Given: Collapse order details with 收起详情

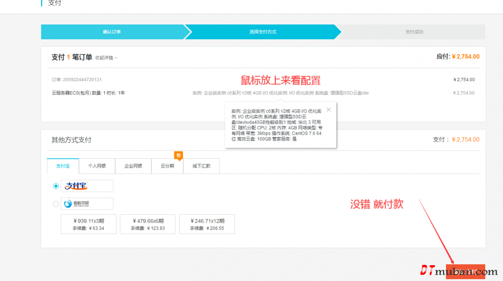Looking at the screenshot, I should tap(106, 58).
